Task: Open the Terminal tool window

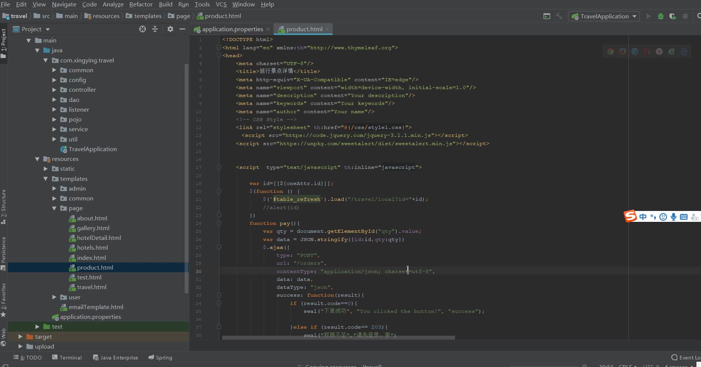Action: click(x=67, y=357)
